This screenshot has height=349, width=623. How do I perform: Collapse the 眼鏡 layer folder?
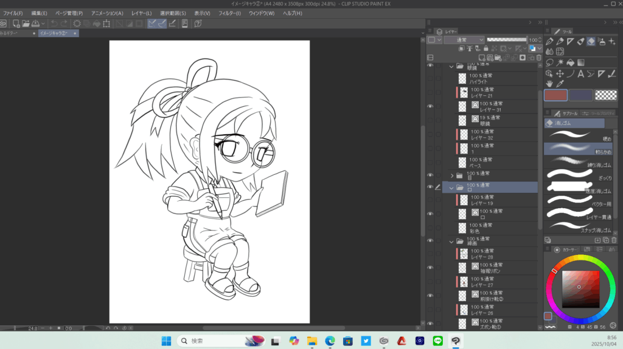(451, 66)
